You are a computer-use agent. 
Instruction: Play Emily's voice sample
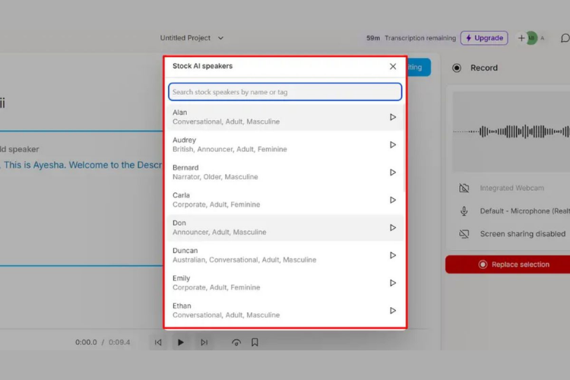click(x=393, y=283)
